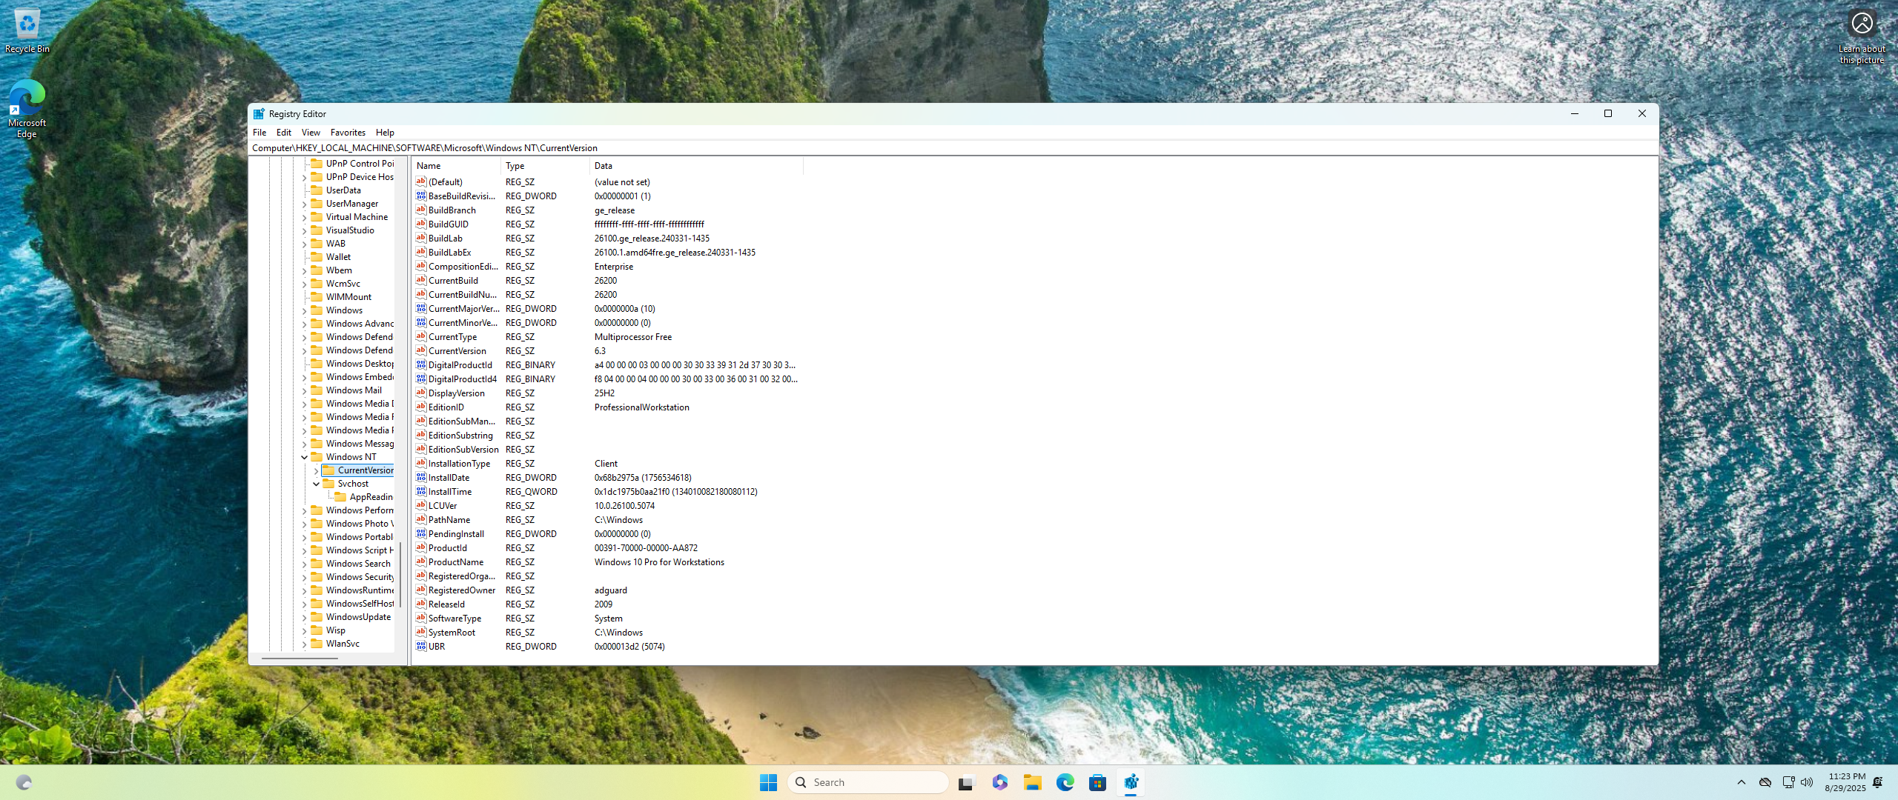Click the Learn about this picture icon

1862,37
